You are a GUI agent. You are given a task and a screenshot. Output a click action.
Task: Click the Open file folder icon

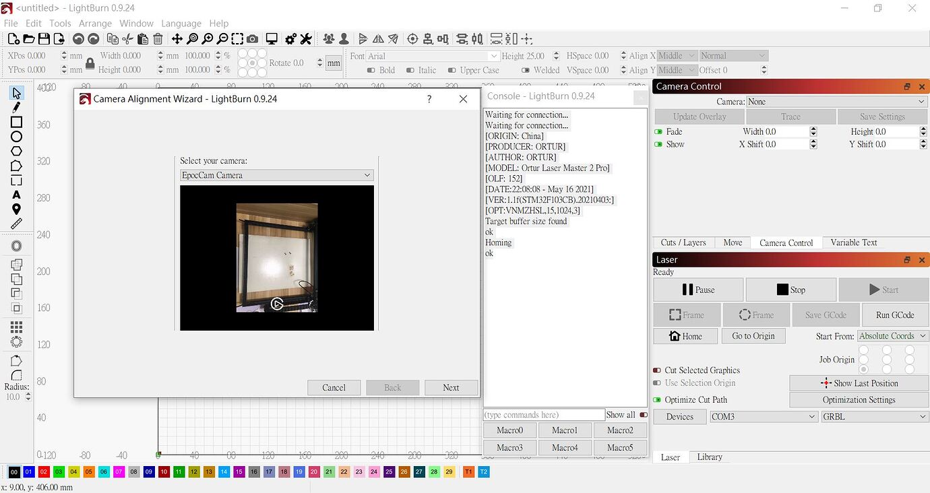pyautogui.click(x=28, y=39)
